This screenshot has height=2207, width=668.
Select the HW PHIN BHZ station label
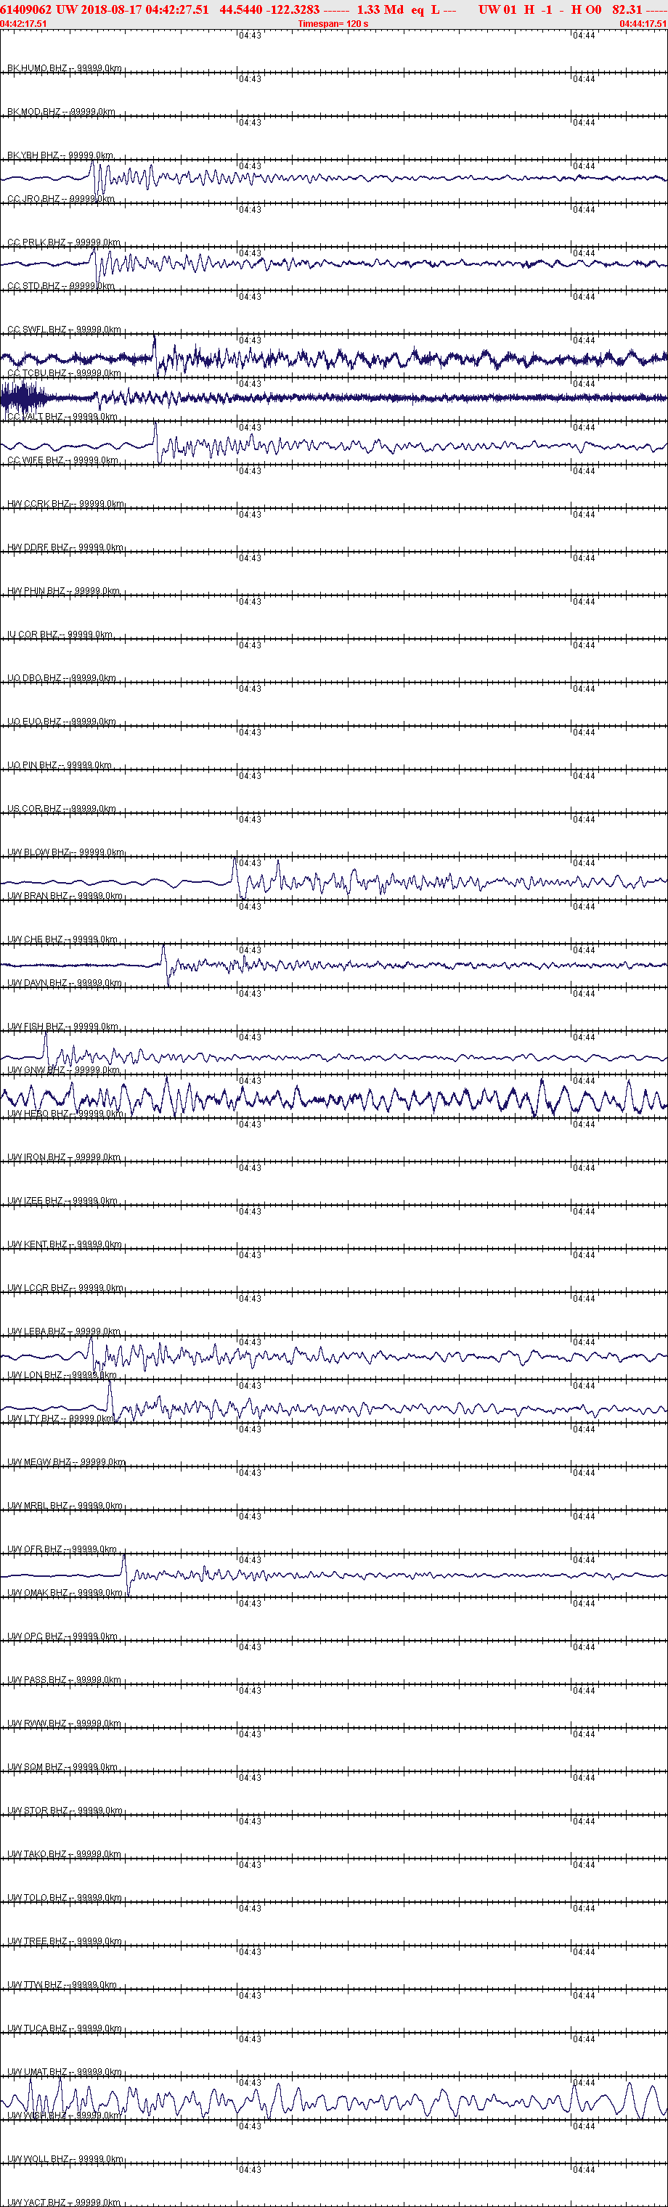point(63,591)
